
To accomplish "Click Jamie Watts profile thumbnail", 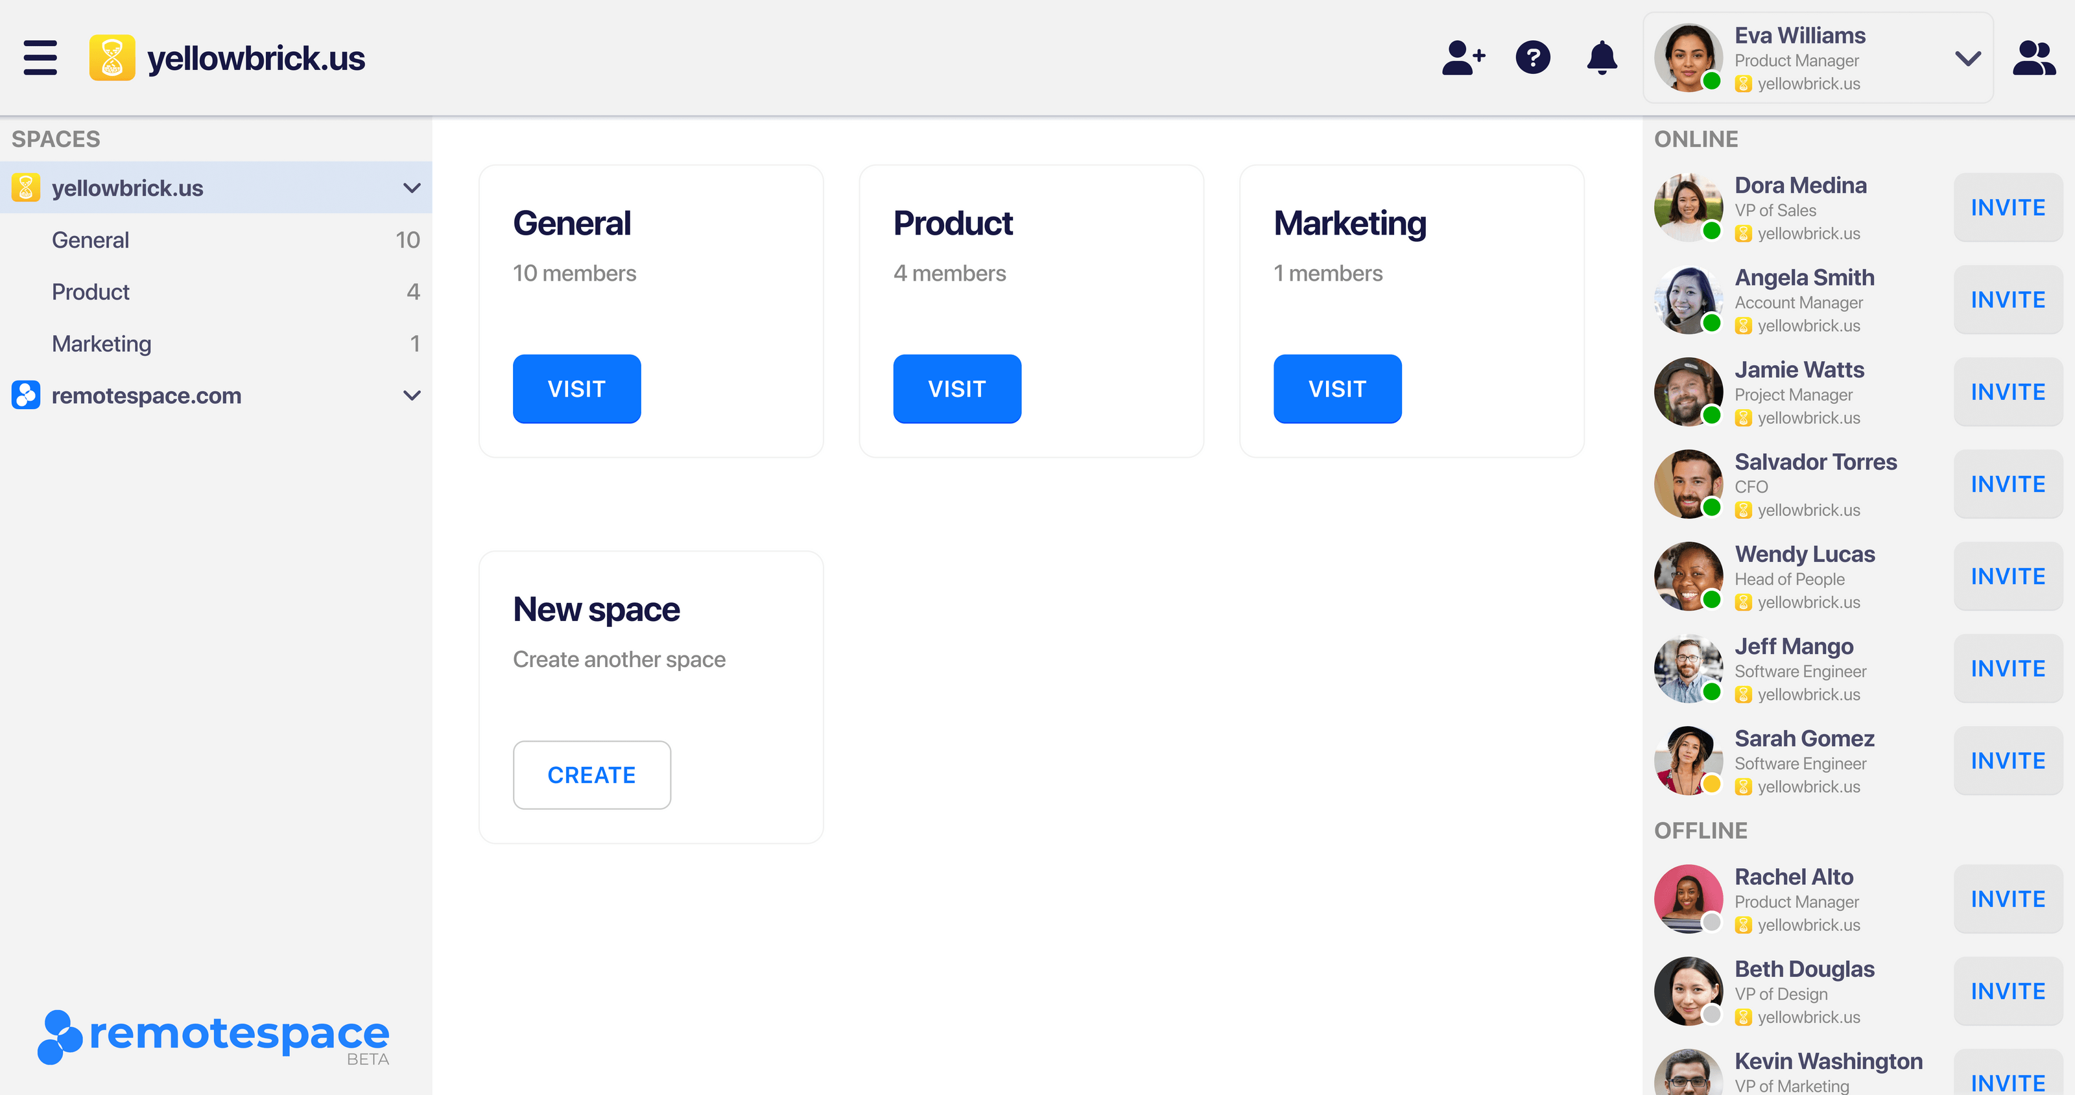I will click(x=1689, y=392).
